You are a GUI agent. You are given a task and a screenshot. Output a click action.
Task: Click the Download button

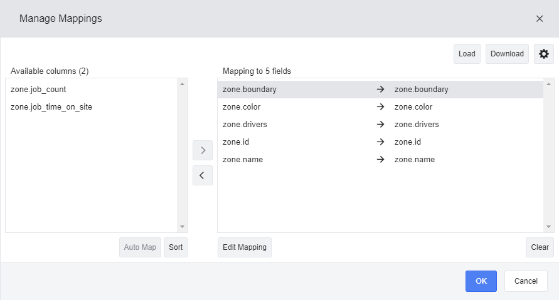(507, 54)
